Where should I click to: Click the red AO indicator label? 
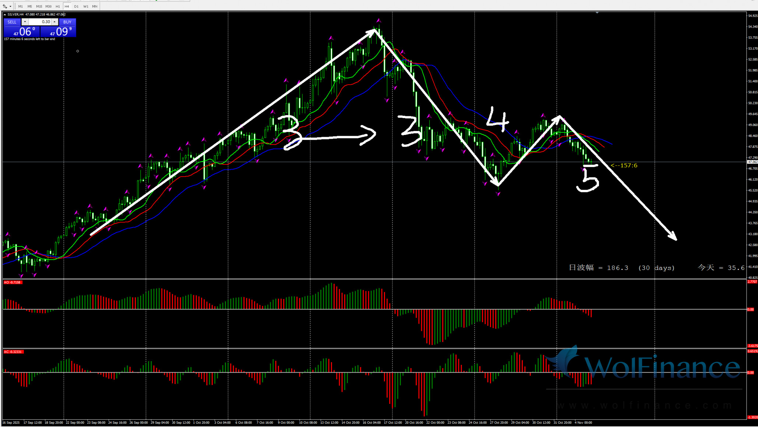[12, 282]
